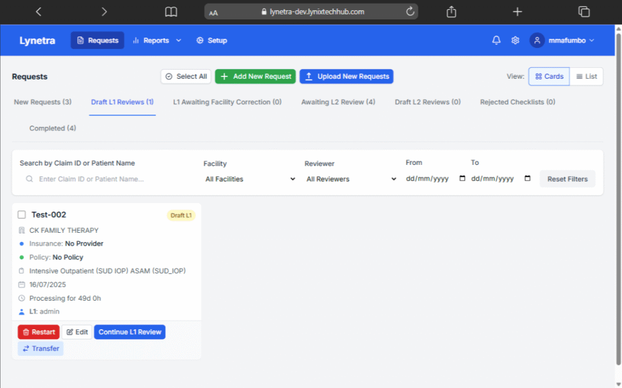The image size is (622, 388).
Task: Open the To date calendar picker icon
Action: 527,179
